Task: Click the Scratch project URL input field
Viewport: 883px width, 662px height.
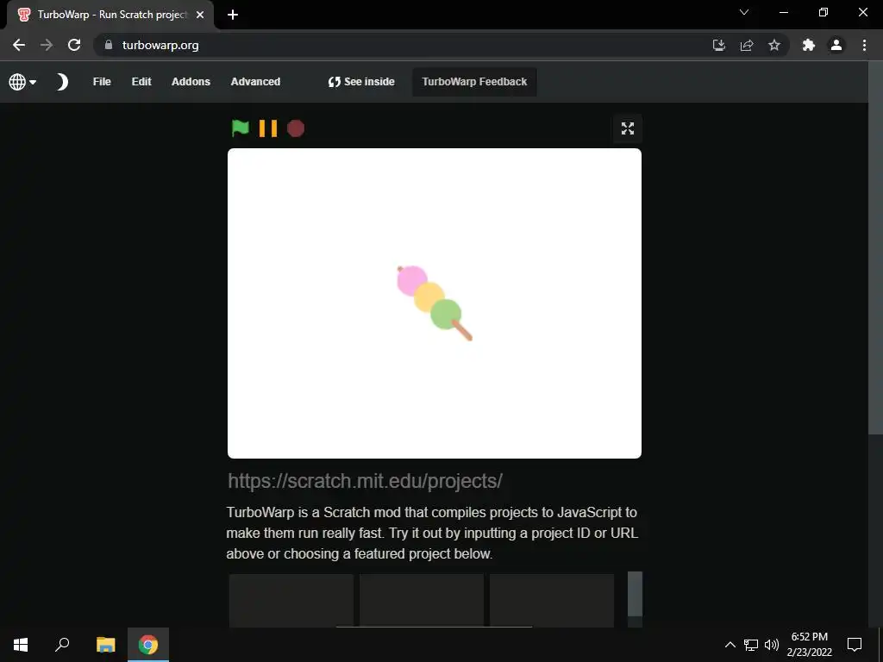Action: pos(435,481)
